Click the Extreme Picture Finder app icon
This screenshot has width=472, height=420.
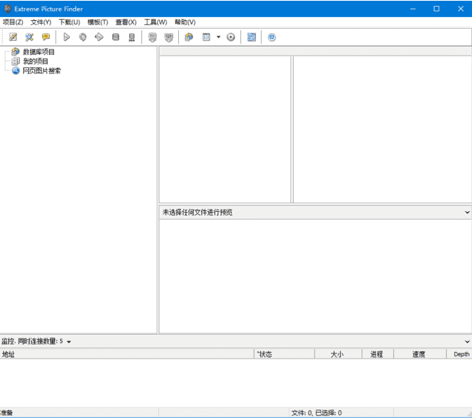coord(7,9)
